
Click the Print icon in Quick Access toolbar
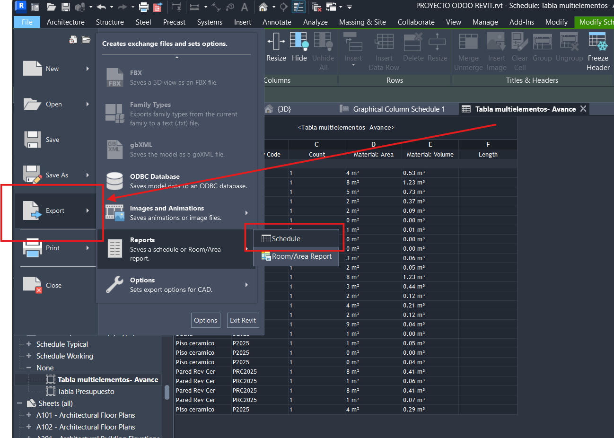(143, 7)
